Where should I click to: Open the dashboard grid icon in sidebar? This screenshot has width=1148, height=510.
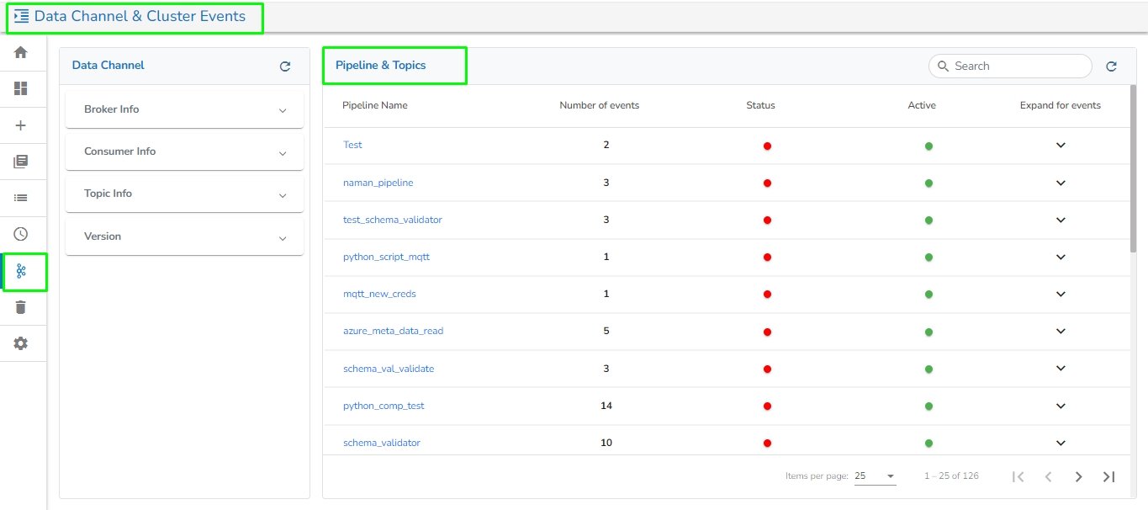21,88
